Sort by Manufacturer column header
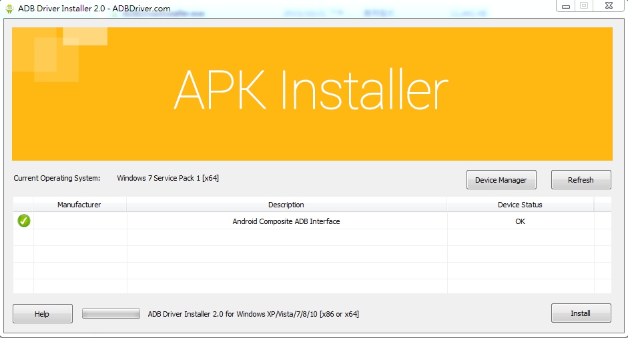Image resolution: width=628 pixels, height=338 pixels. click(79, 205)
